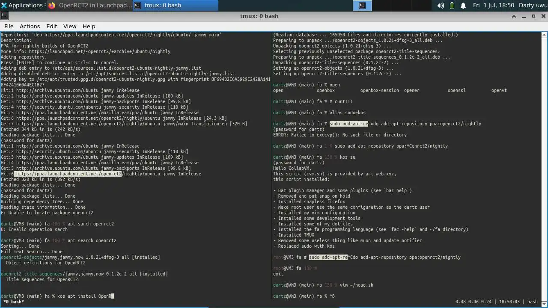Maximize the tmux terminal window
The width and height of the screenshot is (548, 308).
click(533, 16)
